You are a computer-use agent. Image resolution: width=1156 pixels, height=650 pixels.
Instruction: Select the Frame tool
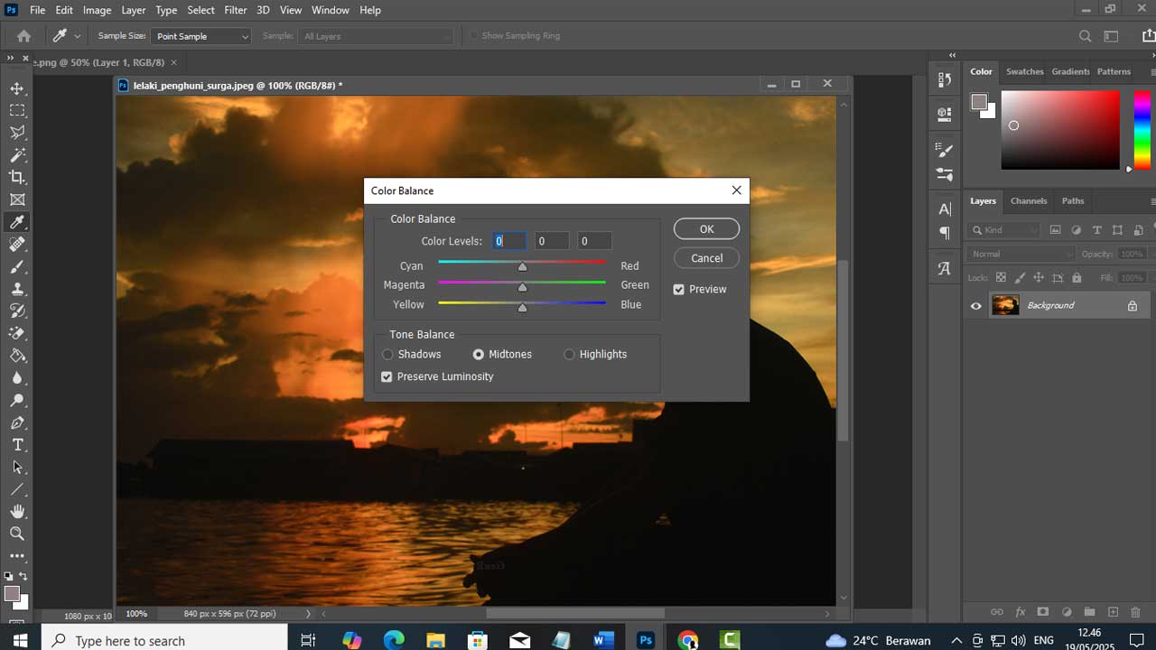pos(17,200)
